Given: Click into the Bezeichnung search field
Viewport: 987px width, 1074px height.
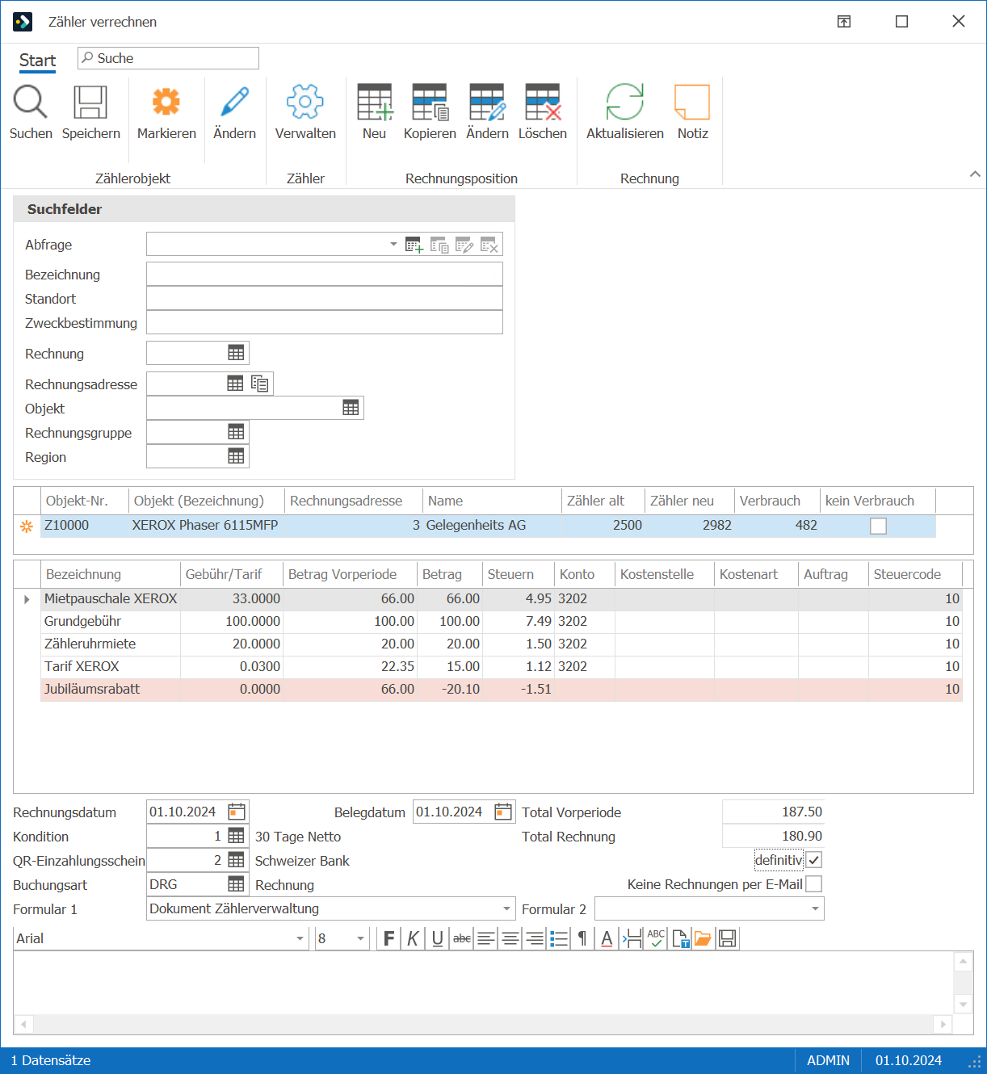Looking at the screenshot, I should [325, 274].
